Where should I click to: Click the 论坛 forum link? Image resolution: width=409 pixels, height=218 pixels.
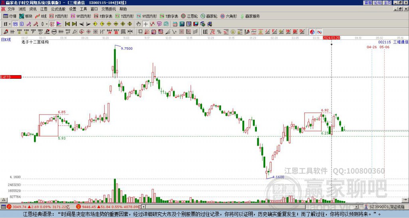(x=377, y=2)
